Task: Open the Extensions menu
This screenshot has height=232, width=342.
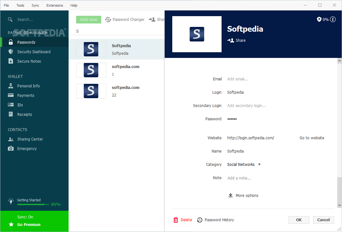Action: [55, 5]
